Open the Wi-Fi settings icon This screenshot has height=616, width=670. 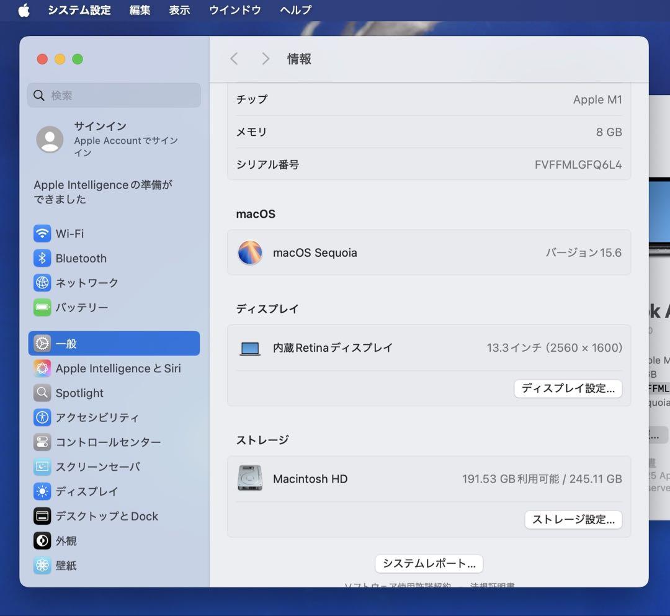42,234
